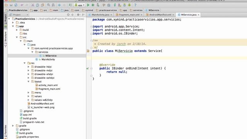
Task: Click the Save All toolbar icon
Action: coord(11,5)
